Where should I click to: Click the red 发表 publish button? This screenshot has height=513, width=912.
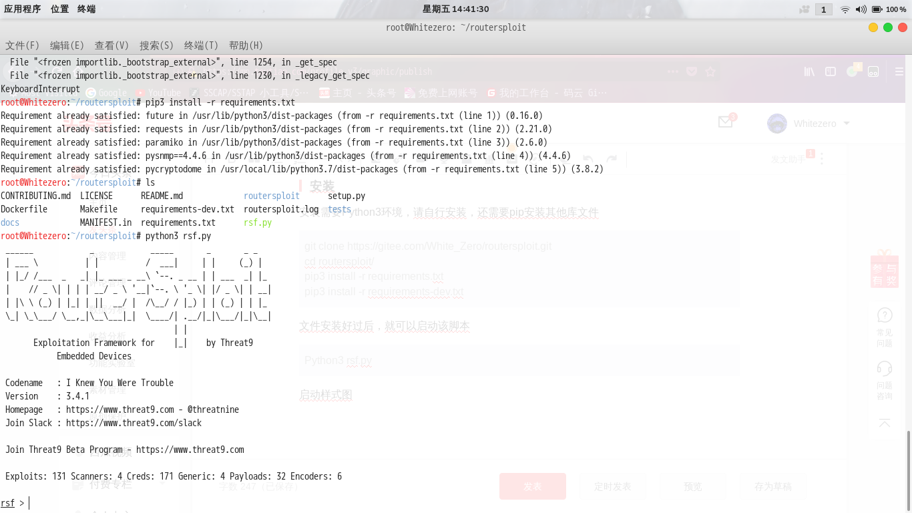coord(533,486)
